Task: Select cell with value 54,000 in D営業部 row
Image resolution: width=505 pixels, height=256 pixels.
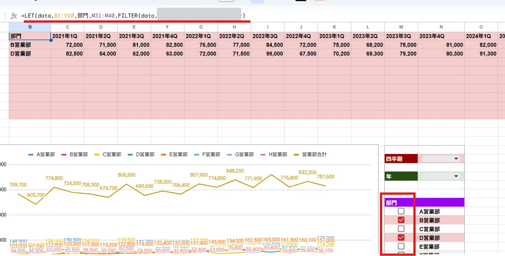Action: (101, 54)
